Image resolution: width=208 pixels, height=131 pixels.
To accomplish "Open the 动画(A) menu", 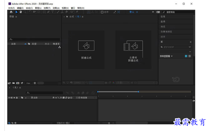I will tap(56, 8).
